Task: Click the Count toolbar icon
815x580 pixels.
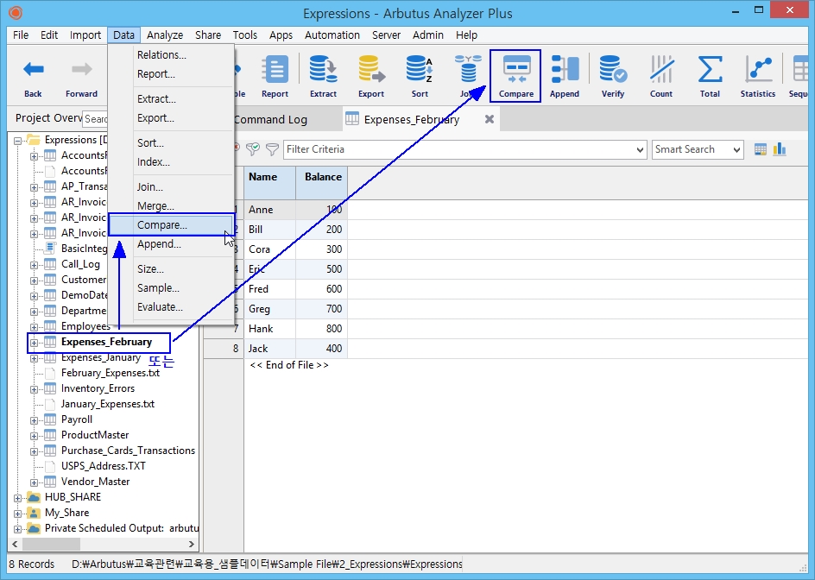Action: (661, 70)
